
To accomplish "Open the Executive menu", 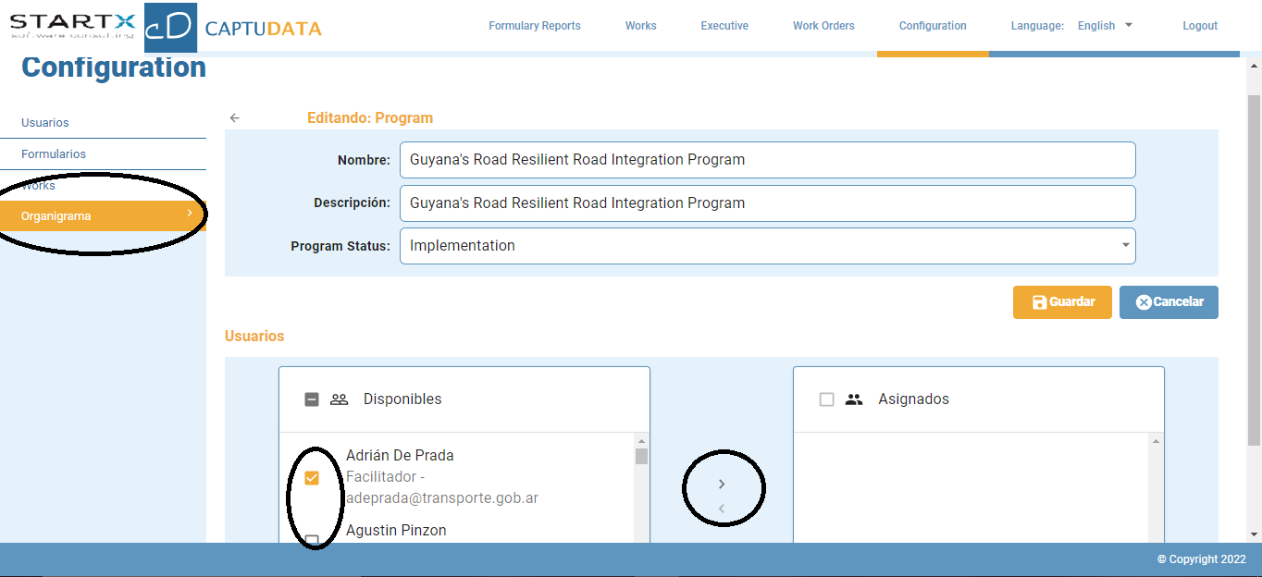I will [x=724, y=26].
